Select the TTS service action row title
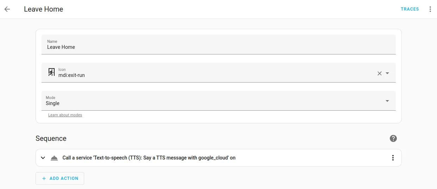Screen dimensions: 437x189 149,158
